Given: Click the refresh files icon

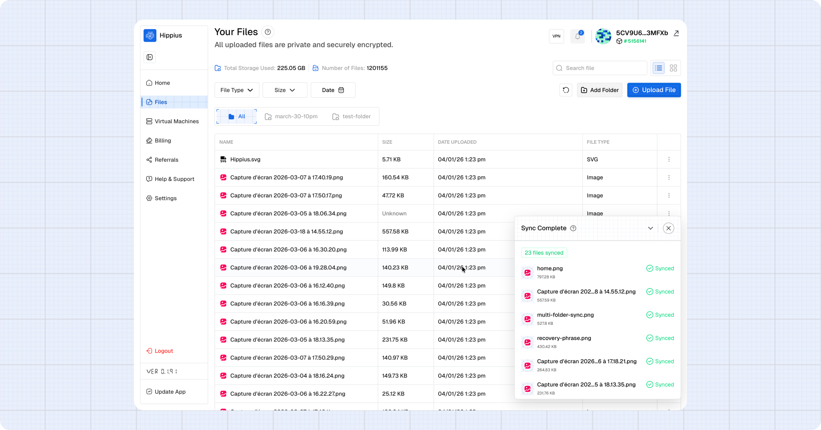Looking at the screenshot, I should [x=566, y=90].
